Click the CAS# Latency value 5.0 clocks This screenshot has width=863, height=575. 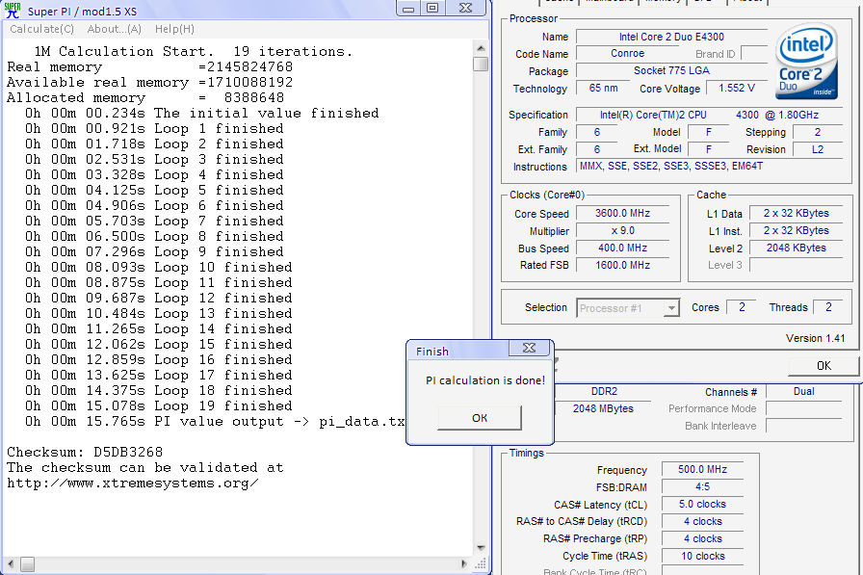702,505
